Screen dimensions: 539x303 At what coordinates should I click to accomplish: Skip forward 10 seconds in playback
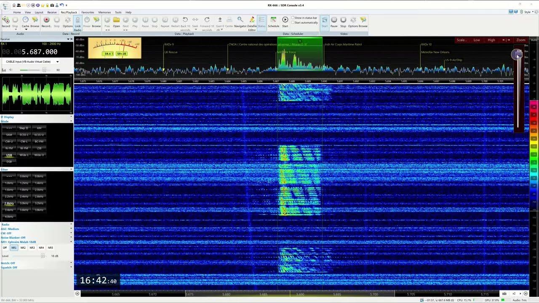tap(207, 24)
